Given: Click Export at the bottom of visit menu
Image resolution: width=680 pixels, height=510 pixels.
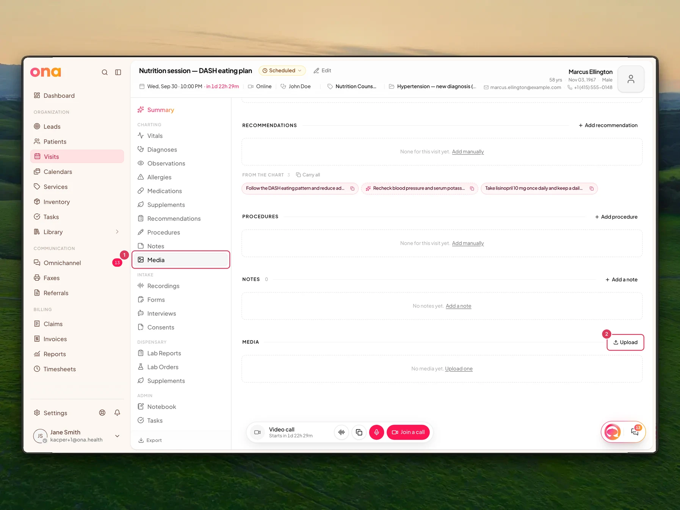Looking at the screenshot, I should [150, 440].
